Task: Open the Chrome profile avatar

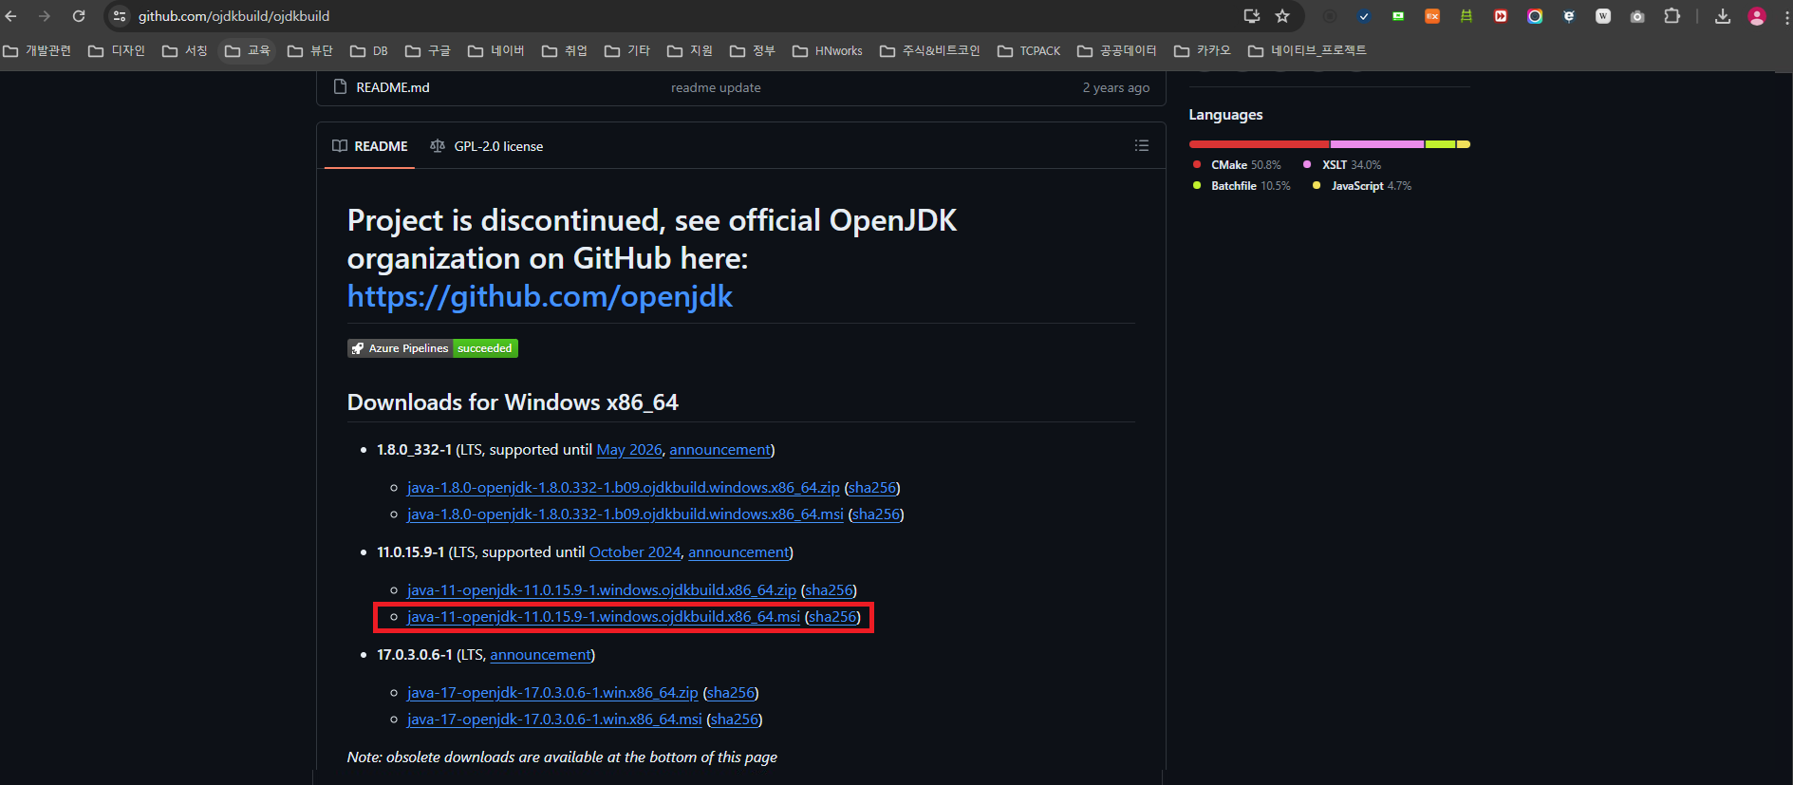Action: coord(1757,16)
